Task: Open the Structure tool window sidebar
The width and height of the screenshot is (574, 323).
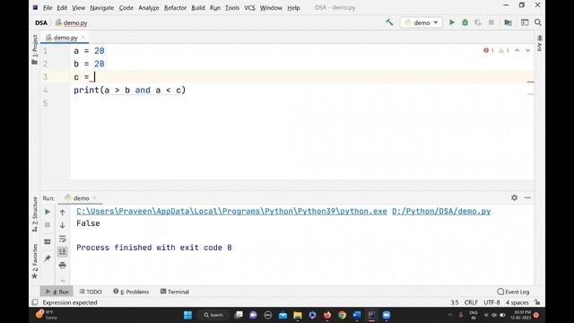Action: point(35,214)
